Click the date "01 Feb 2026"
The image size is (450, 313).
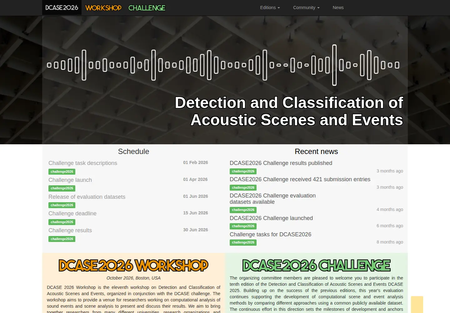[196, 162]
